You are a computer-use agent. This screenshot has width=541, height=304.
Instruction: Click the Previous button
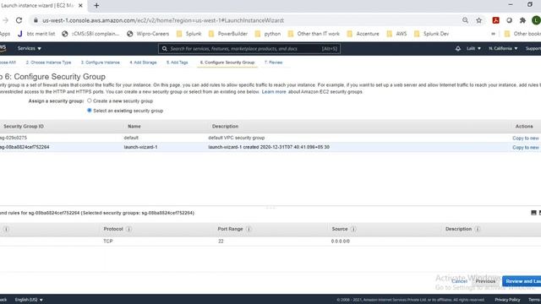pyautogui.click(x=485, y=281)
